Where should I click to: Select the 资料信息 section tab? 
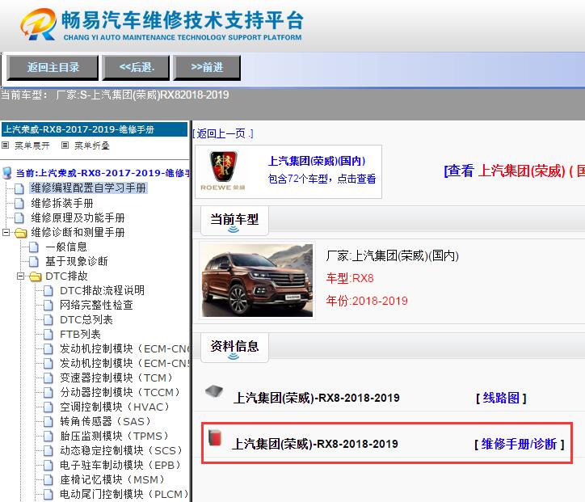click(234, 347)
